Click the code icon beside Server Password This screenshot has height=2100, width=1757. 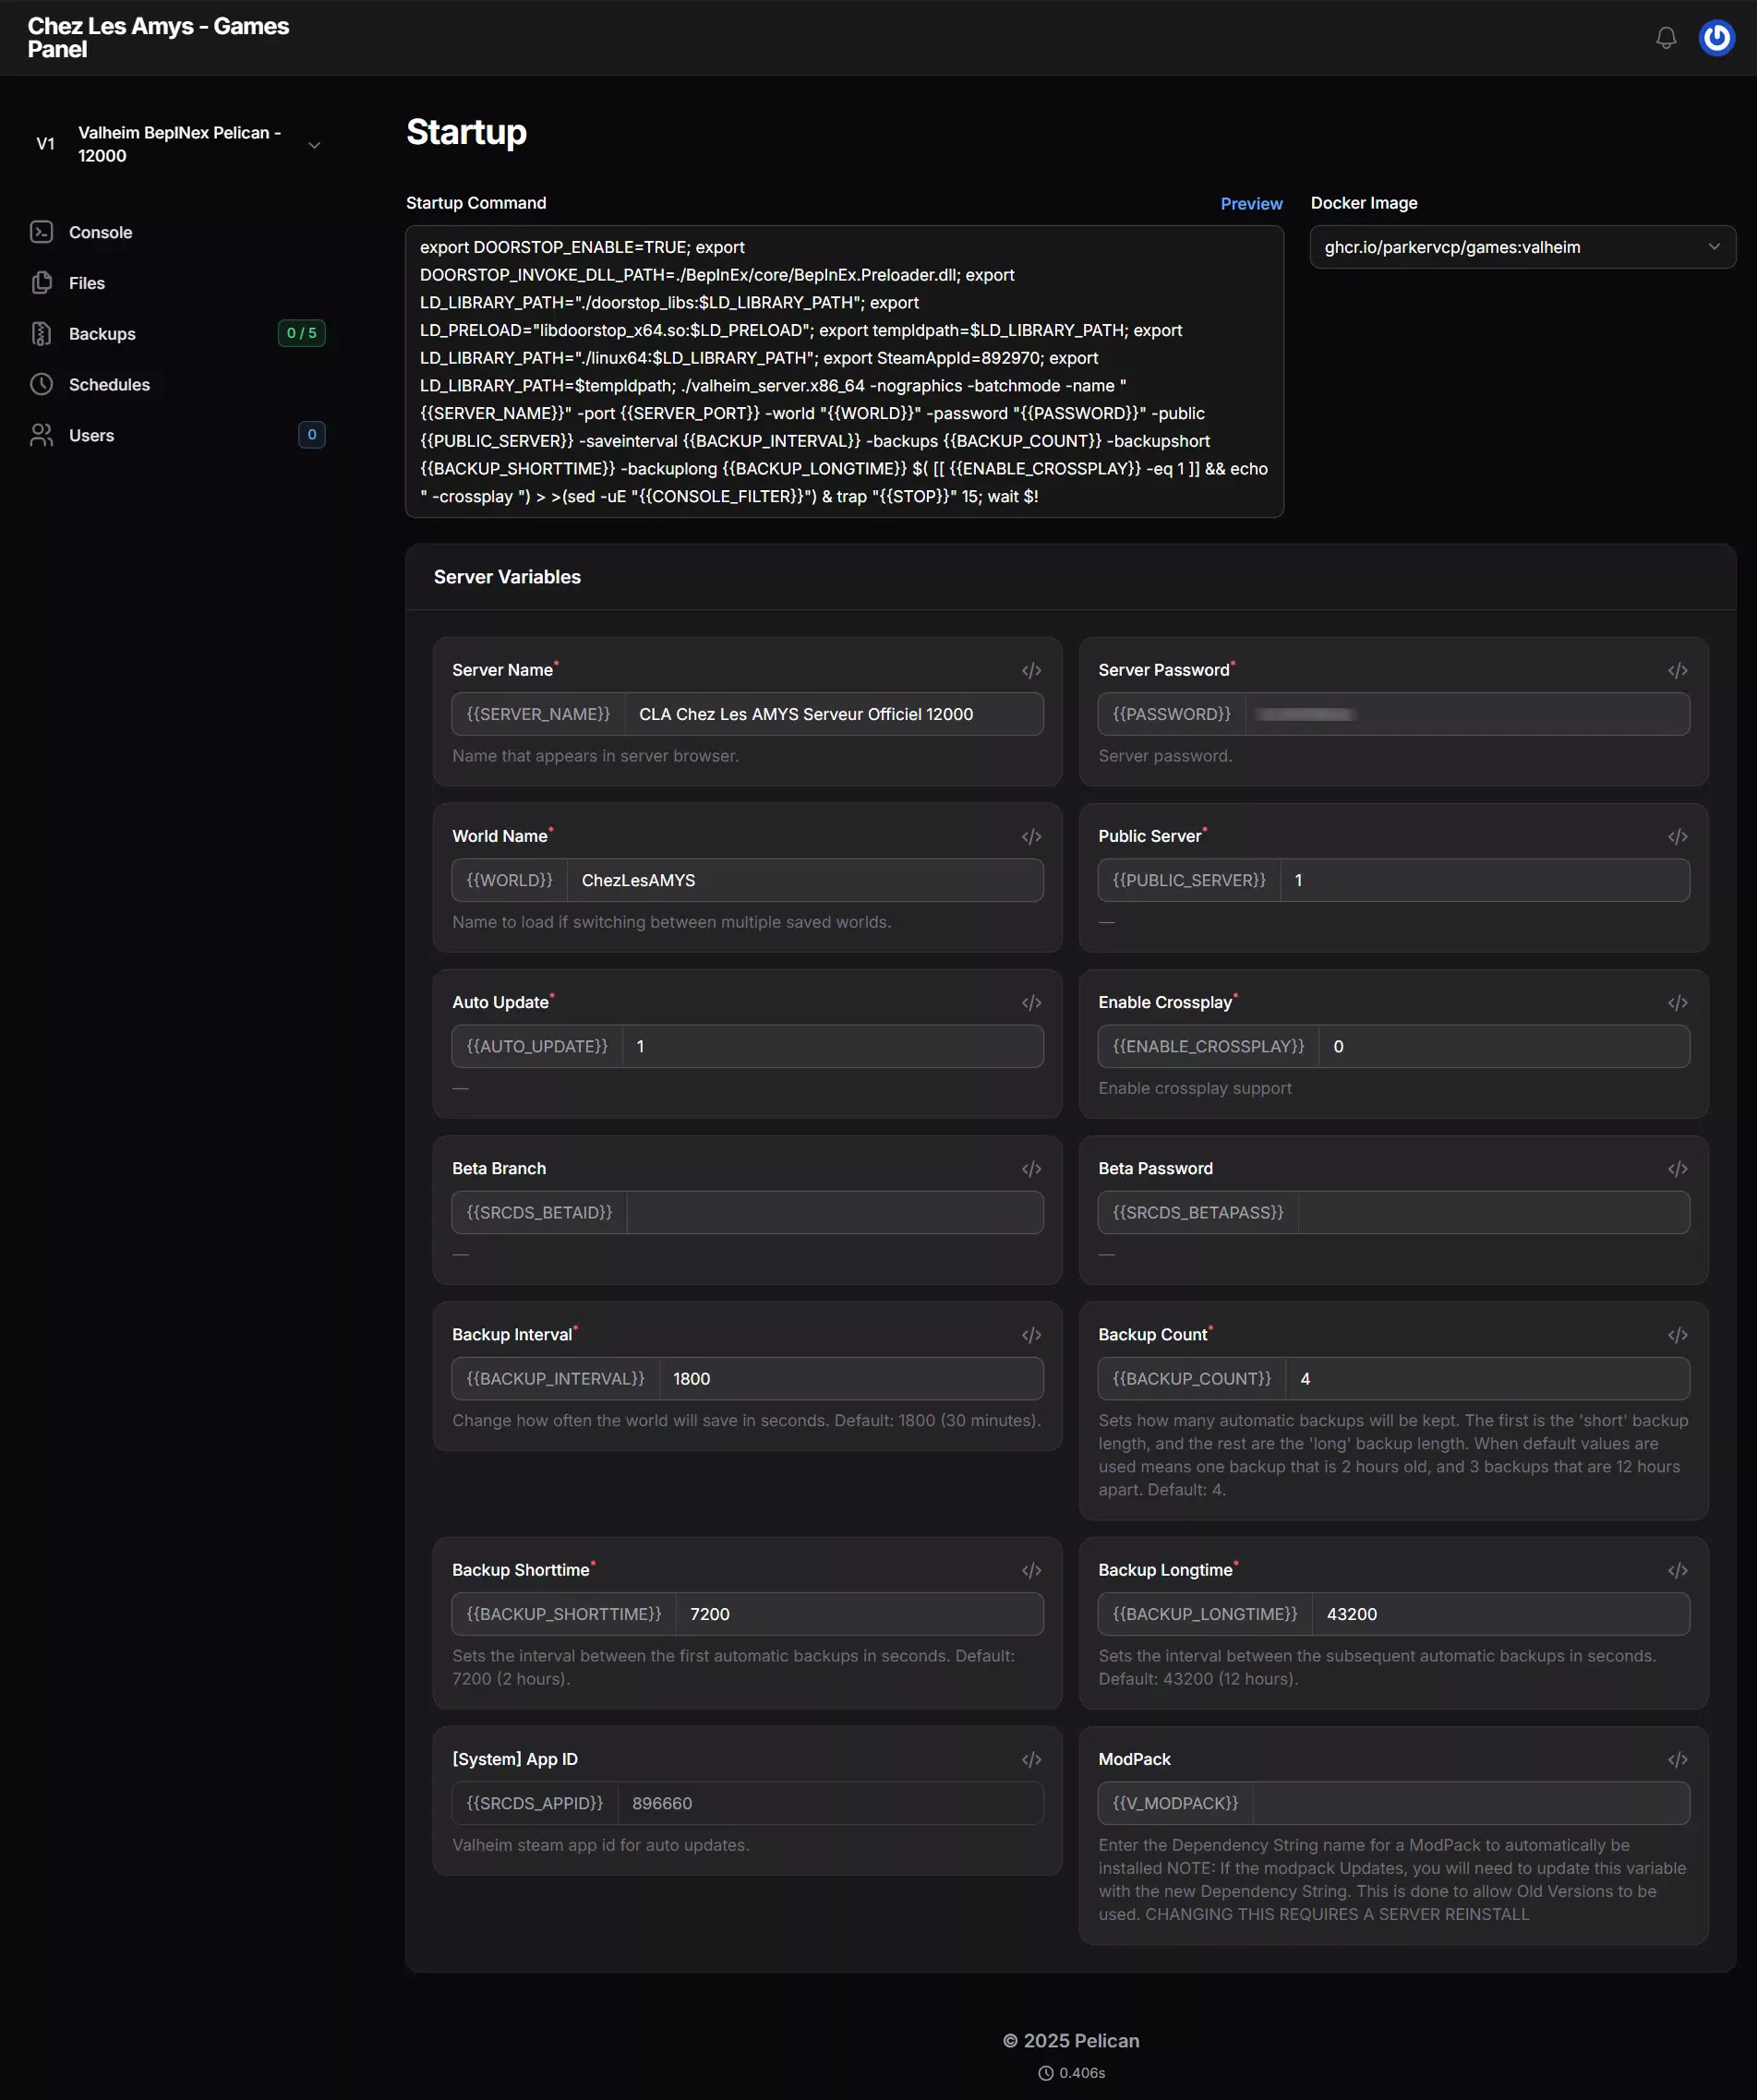pos(1677,670)
